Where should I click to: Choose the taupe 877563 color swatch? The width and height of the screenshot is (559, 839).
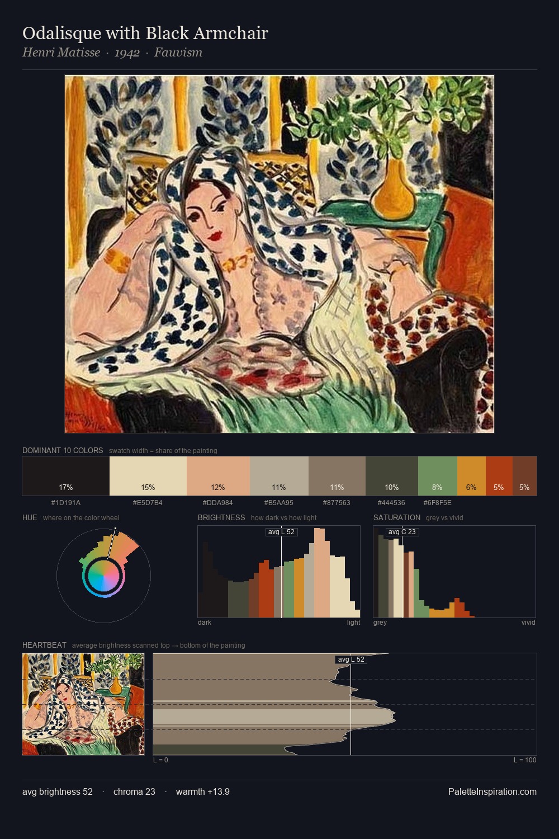337,476
